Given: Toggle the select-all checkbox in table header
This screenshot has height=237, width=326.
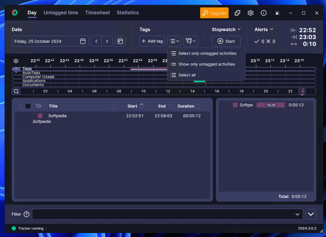Looking at the screenshot, I should click(28, 106).
